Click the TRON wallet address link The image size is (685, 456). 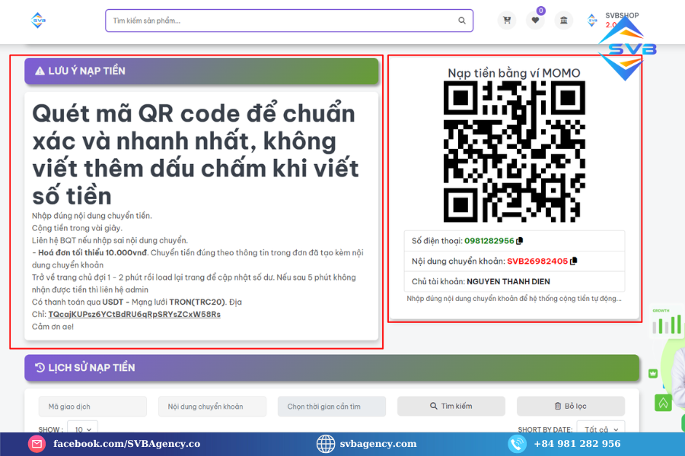[x=134, y=314]
